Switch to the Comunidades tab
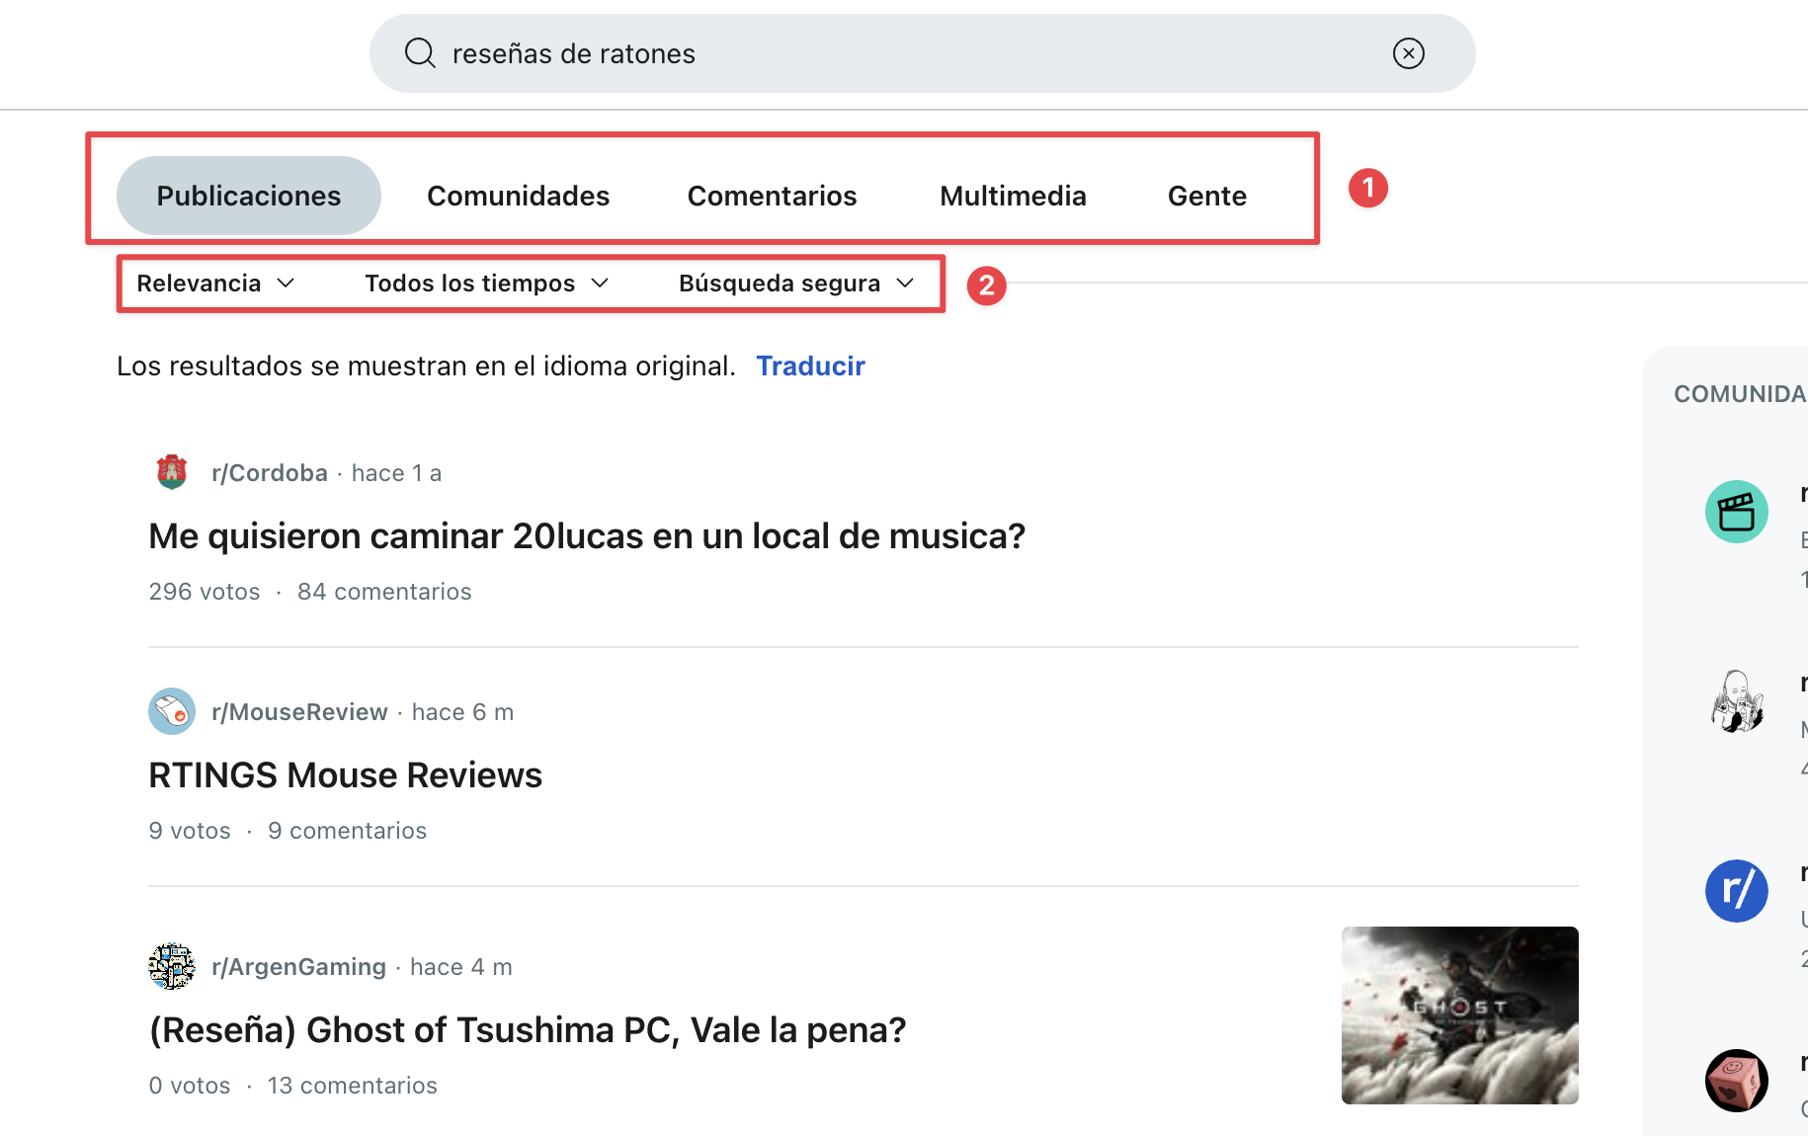The height and width of the screenshot is (1136, 1808). click(x=518, y=196)
